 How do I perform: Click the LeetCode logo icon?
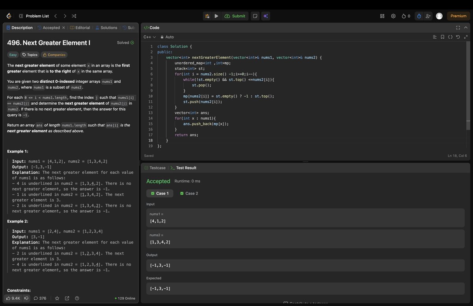click(x=9, y=16)
